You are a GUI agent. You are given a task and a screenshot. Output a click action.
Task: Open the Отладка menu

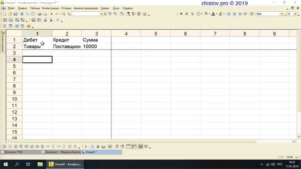66,8
